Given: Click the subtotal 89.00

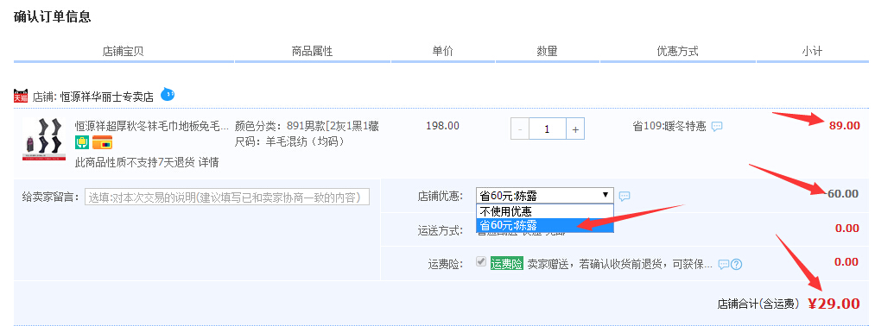Looking at the screenshot, I should click(x=844, y=125).
